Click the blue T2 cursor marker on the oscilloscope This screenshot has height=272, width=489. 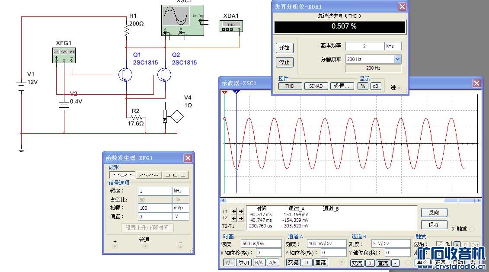coord(236,92)
